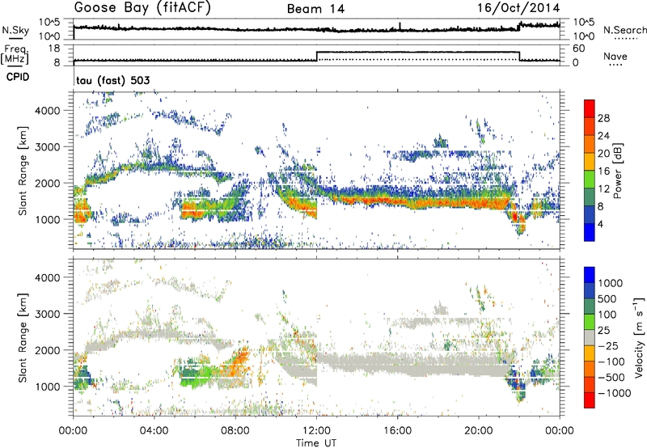This screenshot has height=448, width=647.
Task: Click the 16:00 time tick label
Action: [x=397, y=431]
